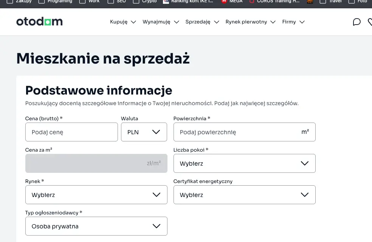The width and height of the screenshot is (372, 242).
Task: Click the favorites heart icon
Action: point(370,22)
